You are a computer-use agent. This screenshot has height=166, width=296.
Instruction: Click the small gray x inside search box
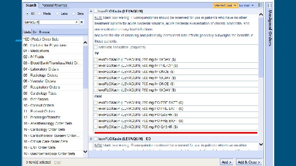(x=76, y=22)
